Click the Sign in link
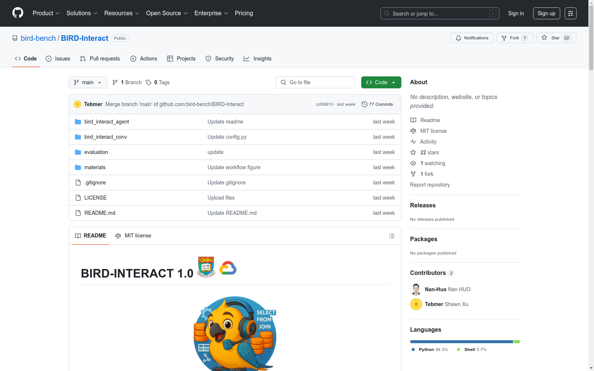The height and width of the screenshot is (371, 594). 516,13
